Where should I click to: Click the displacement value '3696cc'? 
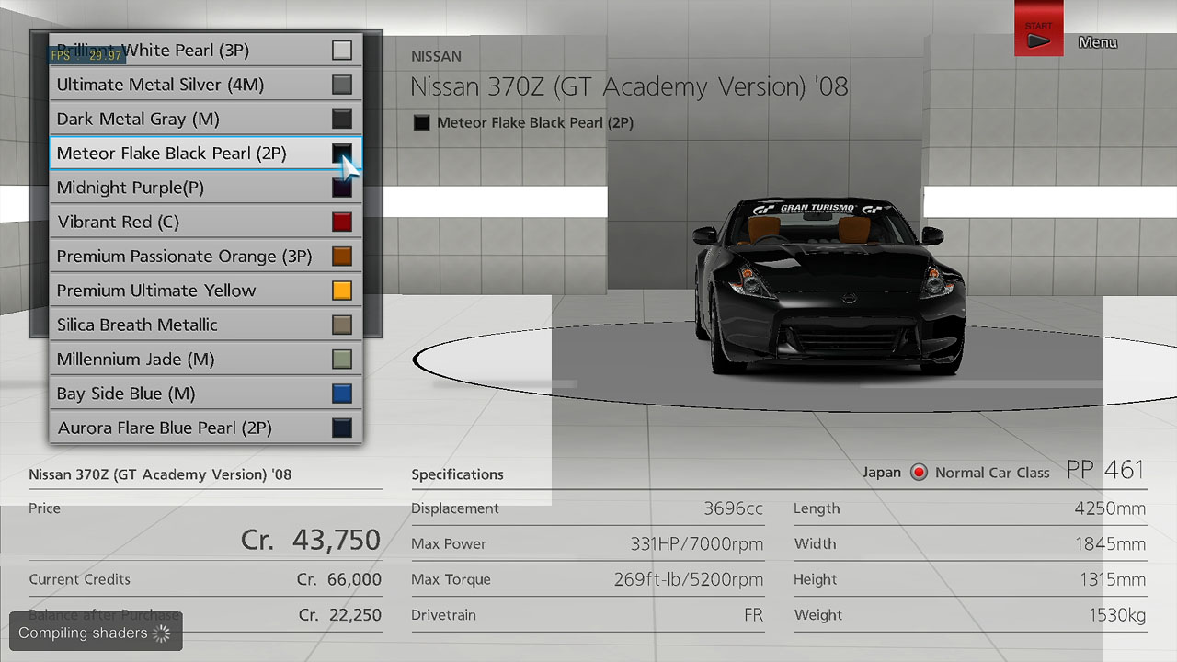[734, 508]
